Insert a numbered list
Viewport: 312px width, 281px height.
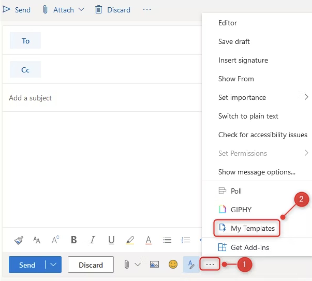[186, 240]
